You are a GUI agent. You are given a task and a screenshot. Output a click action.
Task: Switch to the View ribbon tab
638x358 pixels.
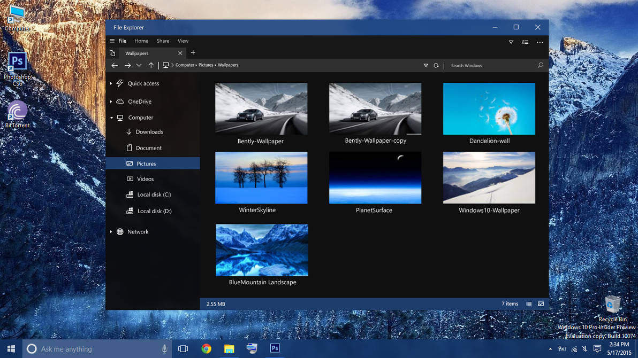pyautogui.click(x=183, y=41)
